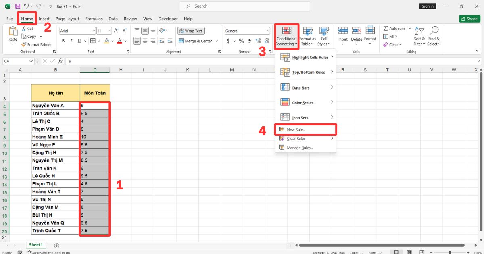Switch to the Page Layout tab

pyautogui.click(x=67, y=19)
